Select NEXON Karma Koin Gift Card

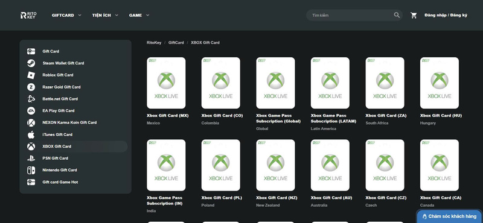pyautogui.click(x=69, y=122)
